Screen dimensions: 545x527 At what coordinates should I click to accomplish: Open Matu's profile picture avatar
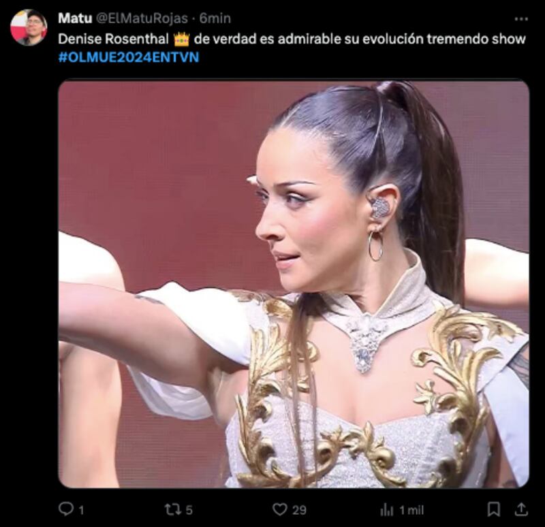29,28
